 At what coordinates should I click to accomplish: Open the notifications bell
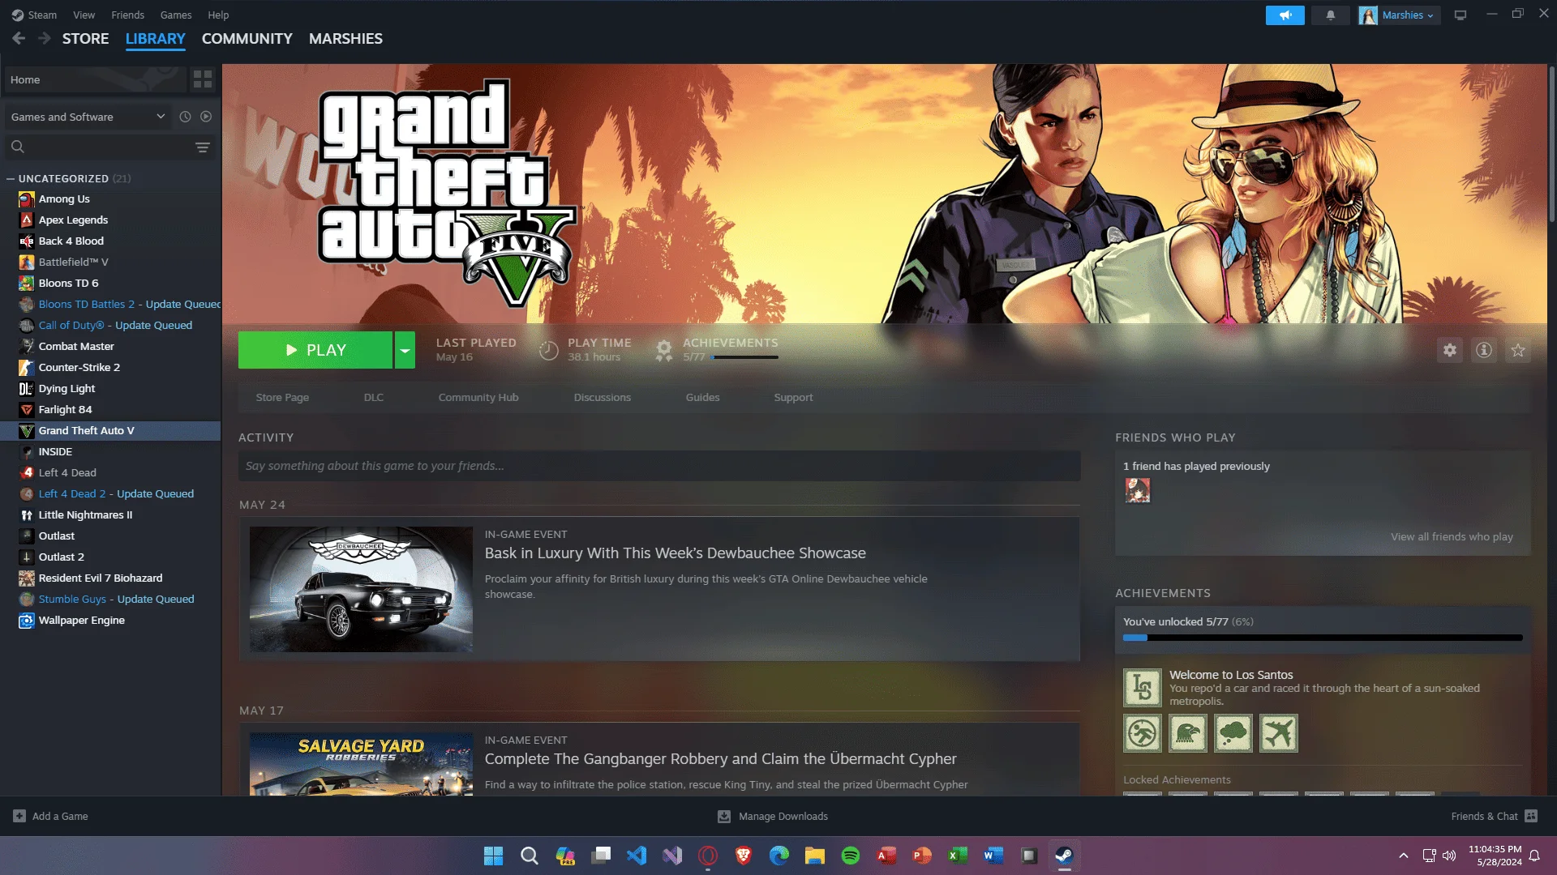pyautogui.click(x=1330, y=15)
